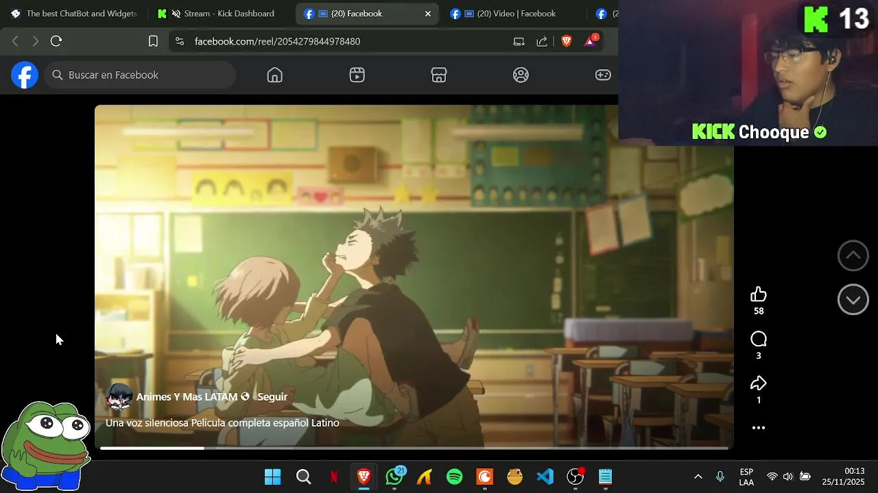Open Visual Studio Code from taskbar
This screenshot has height=493, width=878.
[545, 477]
